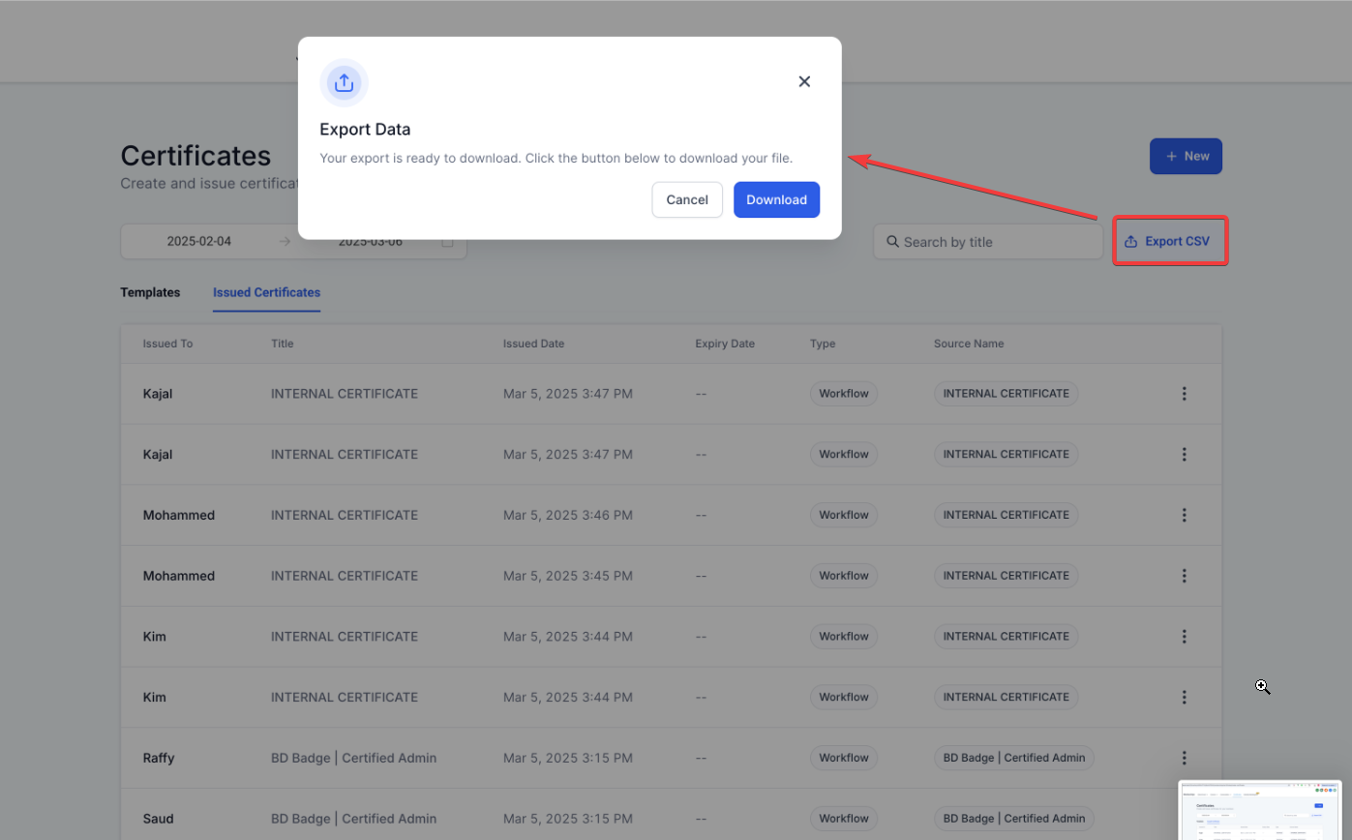
Task: Open the calendar icon in date range
Action: click(447, 242)
